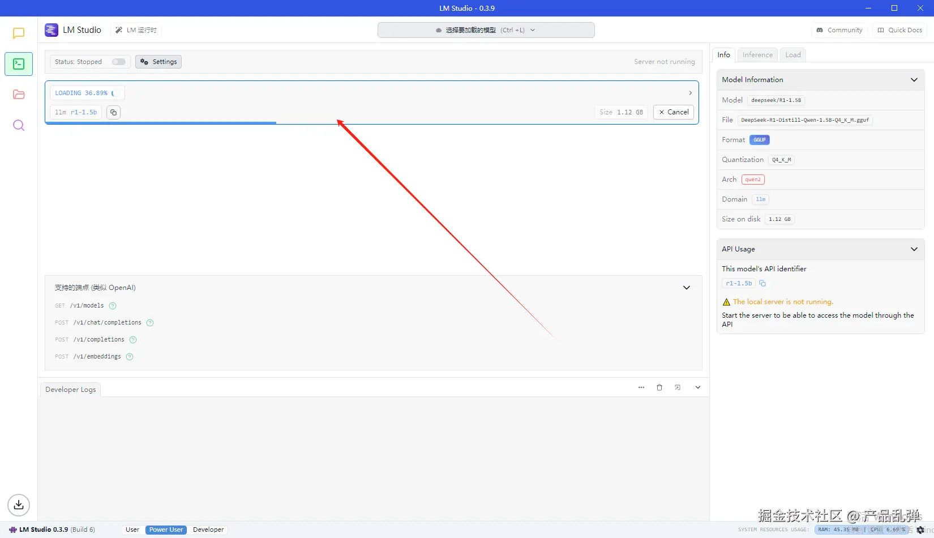The width and height of the screenshot is (934, 538).
Task: Click the Size 1.12 GB label
Action: [621, 112]
